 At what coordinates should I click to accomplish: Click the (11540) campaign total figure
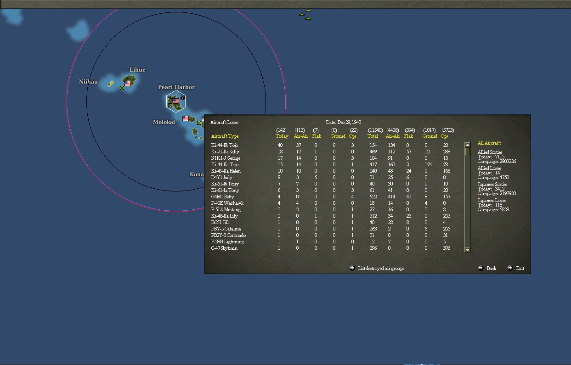click(x=375, y=130)
